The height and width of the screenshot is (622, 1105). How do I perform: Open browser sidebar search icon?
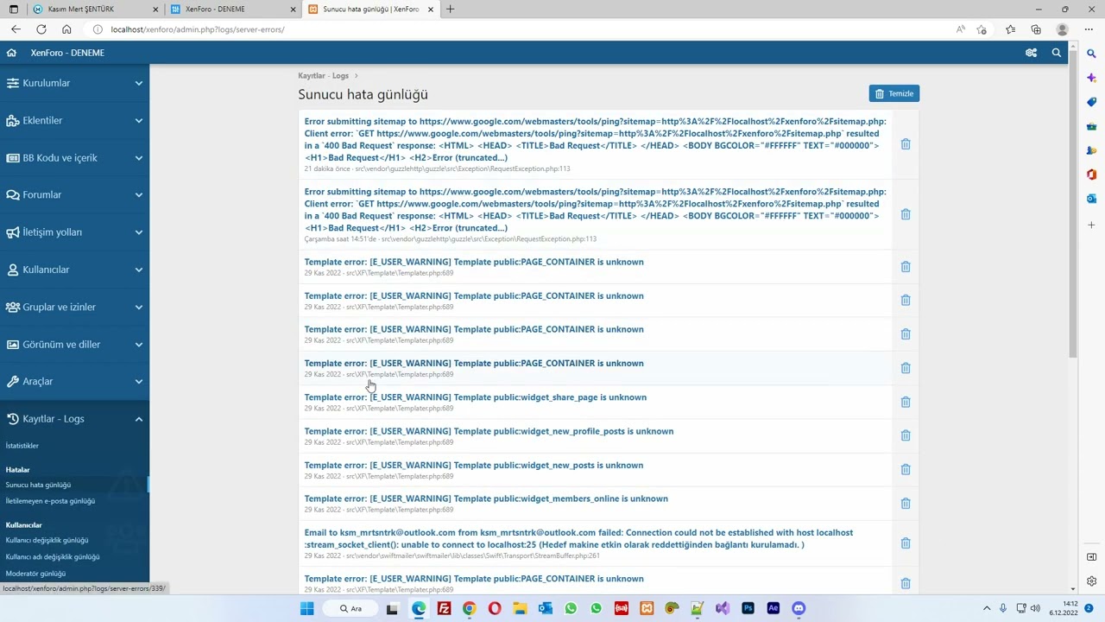[1091, 54]
